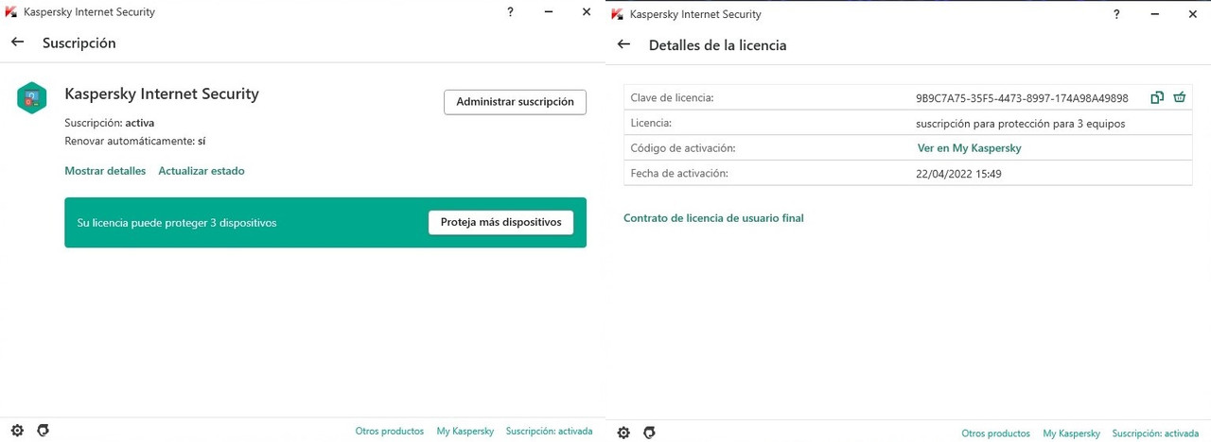The height and width of the screenshot is (442, 1211).
Task: Click Otros productos in left window footer
Action: (390, 431)
